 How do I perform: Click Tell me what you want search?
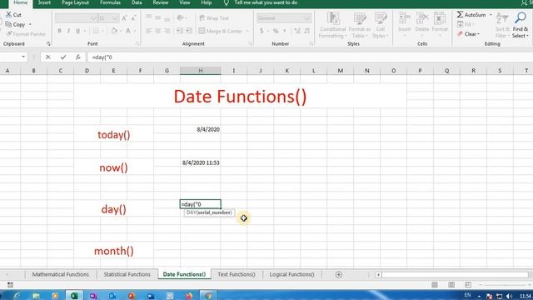click(266, 2)
